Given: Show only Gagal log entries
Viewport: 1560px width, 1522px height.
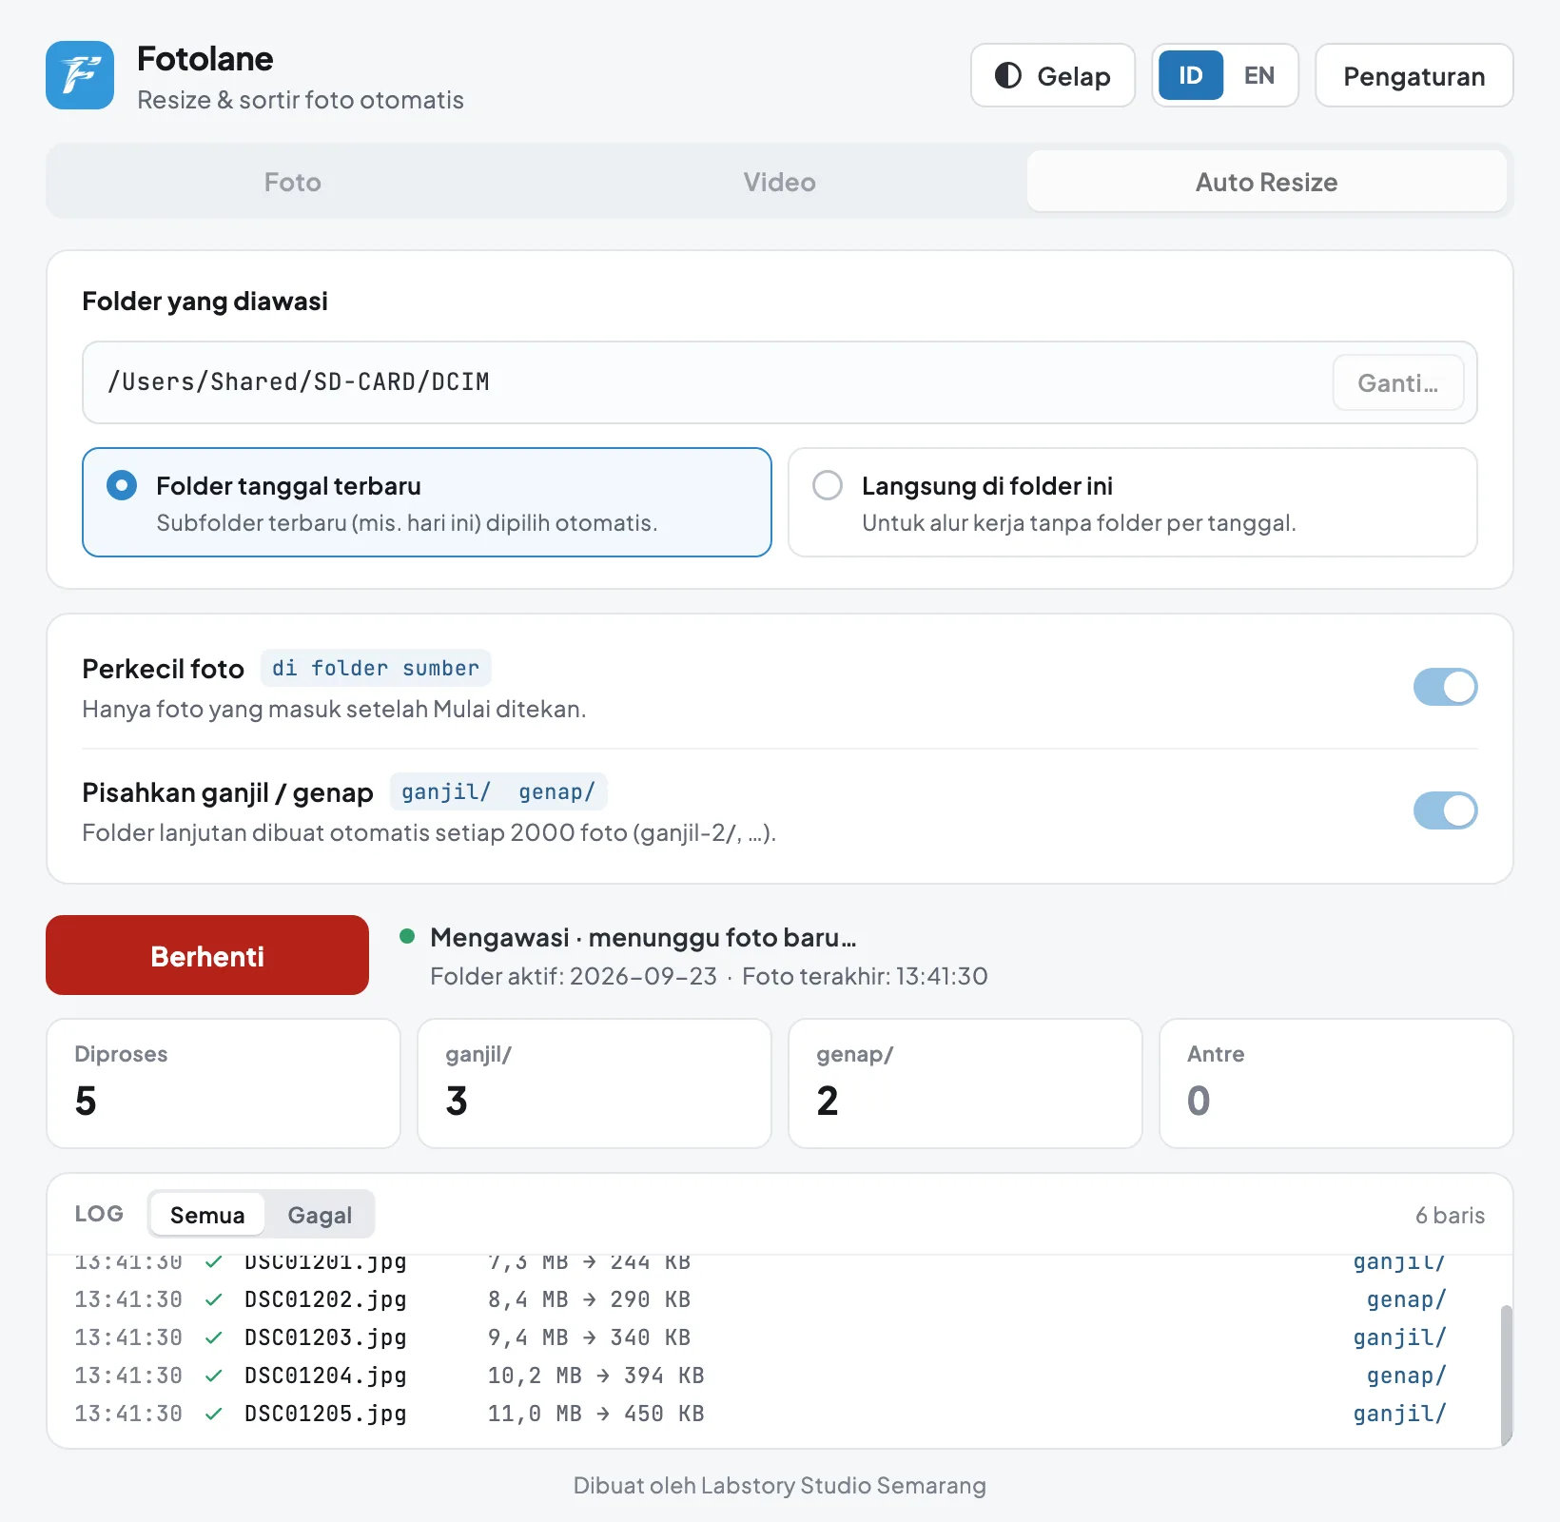Looking at the screenshot, I should (320, 1215).
